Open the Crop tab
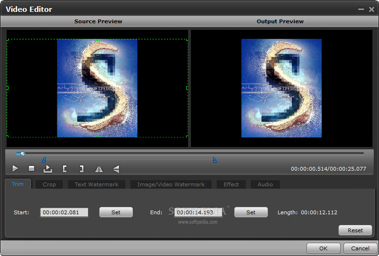The height and width of the screenshot is (256, 379). click(49, 184)
